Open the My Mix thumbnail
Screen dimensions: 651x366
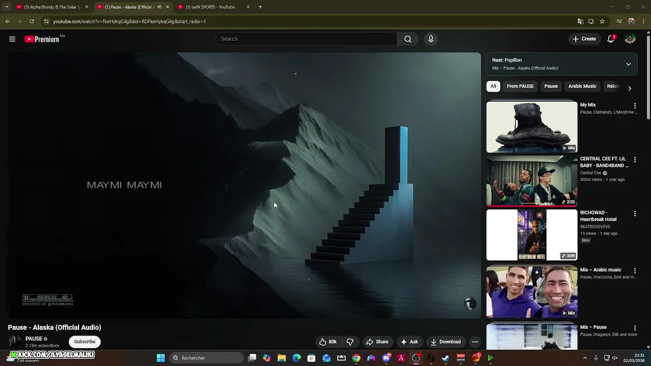coord(531,127)
